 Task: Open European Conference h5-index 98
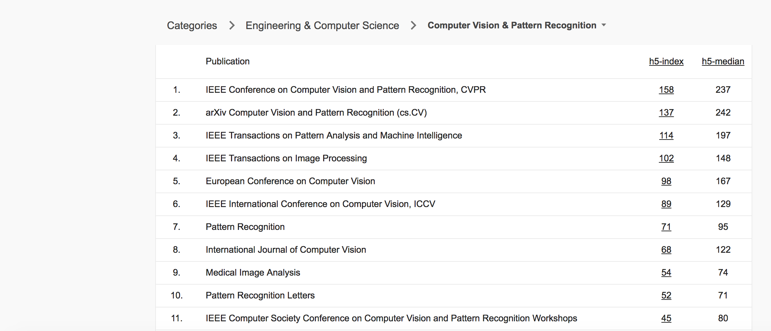point(666,181)
